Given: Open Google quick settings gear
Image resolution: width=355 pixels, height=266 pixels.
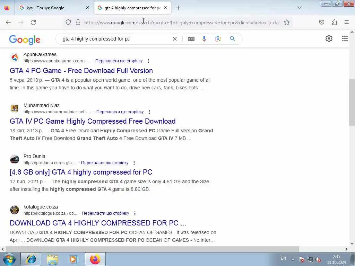Looking at the screenshot, I should tap(329, 39).
